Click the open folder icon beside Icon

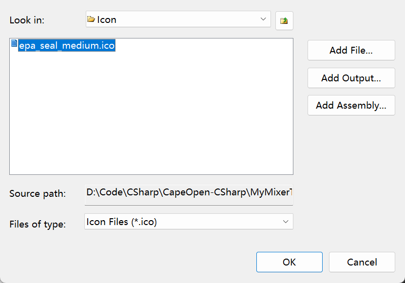(x=91, y=19)
